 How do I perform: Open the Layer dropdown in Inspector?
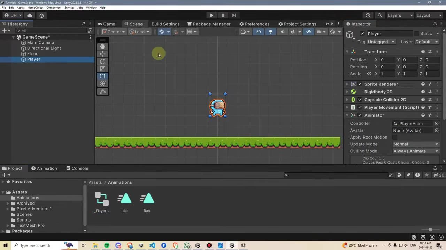pyautogui.click(x=427, y=42)
